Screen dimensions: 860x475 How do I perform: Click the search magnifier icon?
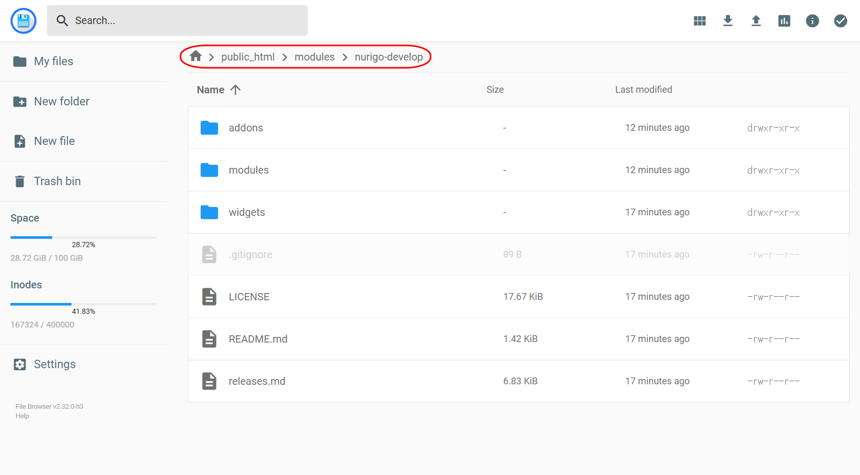coord(62,20)
